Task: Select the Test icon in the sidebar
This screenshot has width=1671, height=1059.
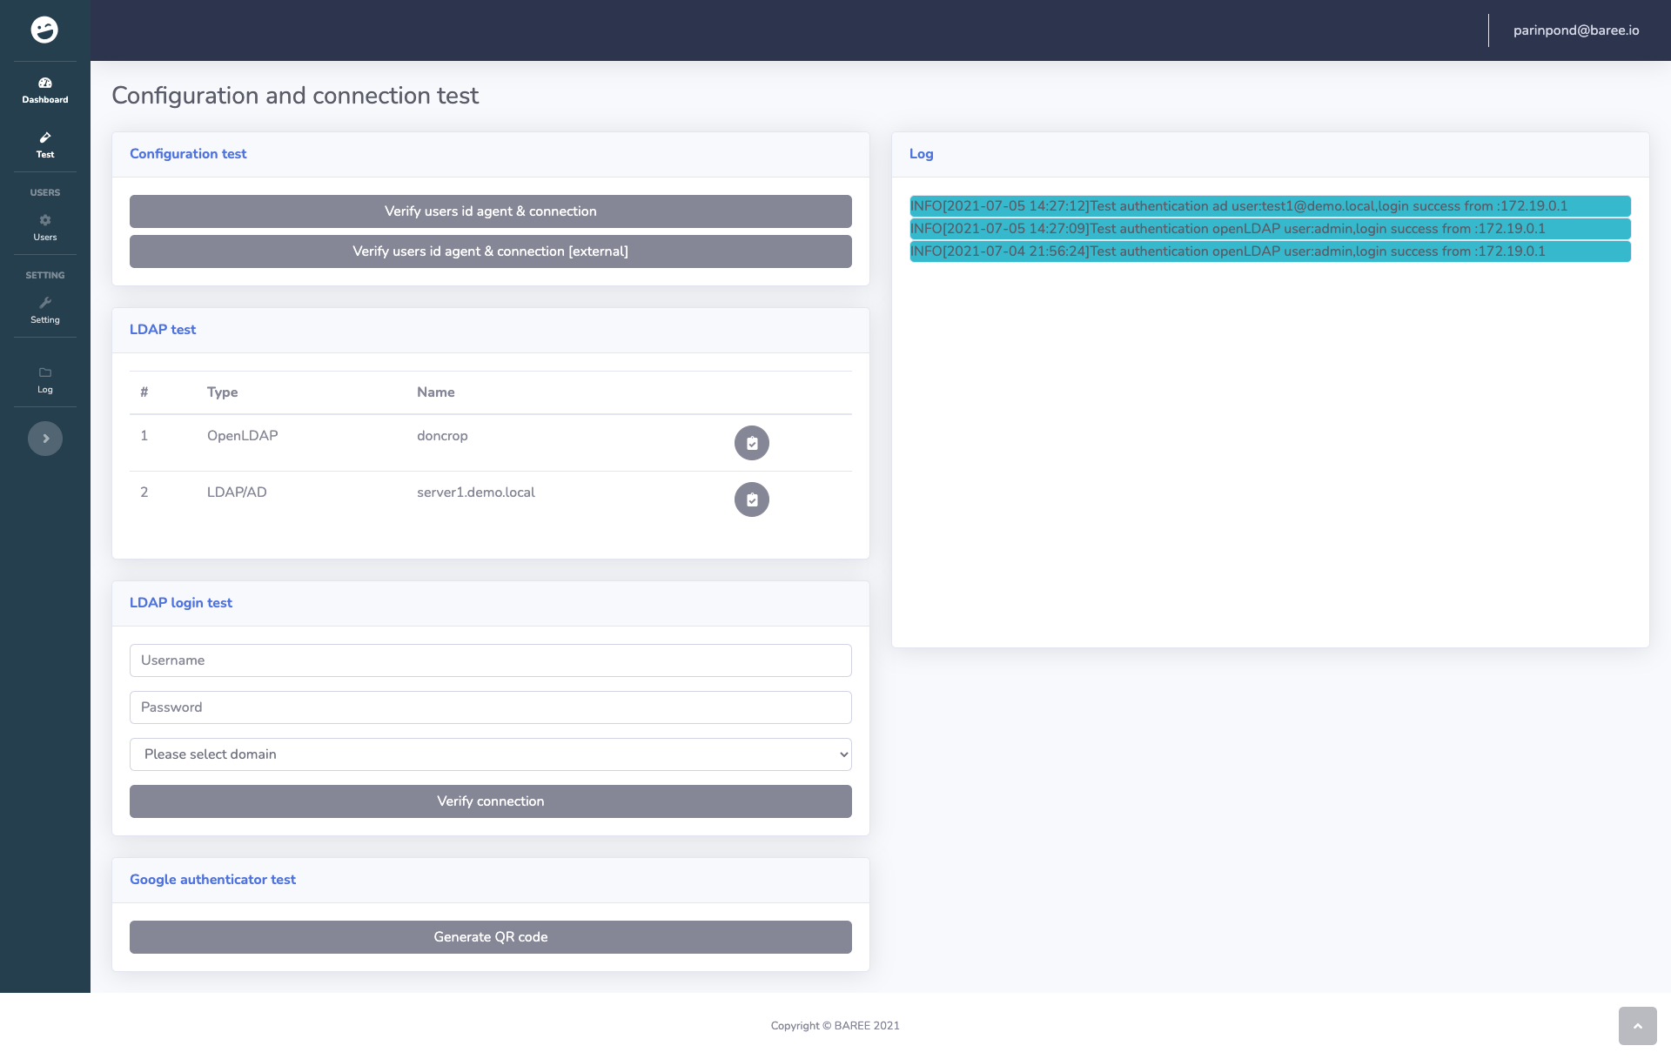Action: [44, 145]
